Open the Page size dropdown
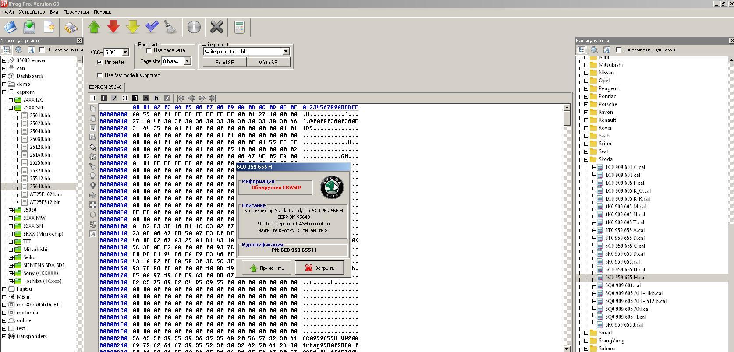 click(x=187, y=61)
